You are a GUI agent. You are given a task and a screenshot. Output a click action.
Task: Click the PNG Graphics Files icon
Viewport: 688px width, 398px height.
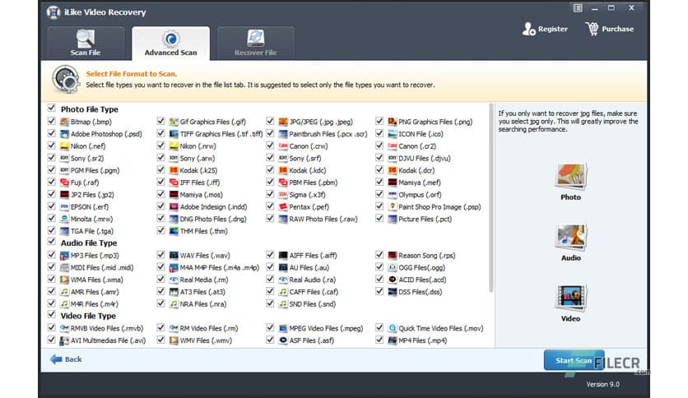(x=393, y=122)
